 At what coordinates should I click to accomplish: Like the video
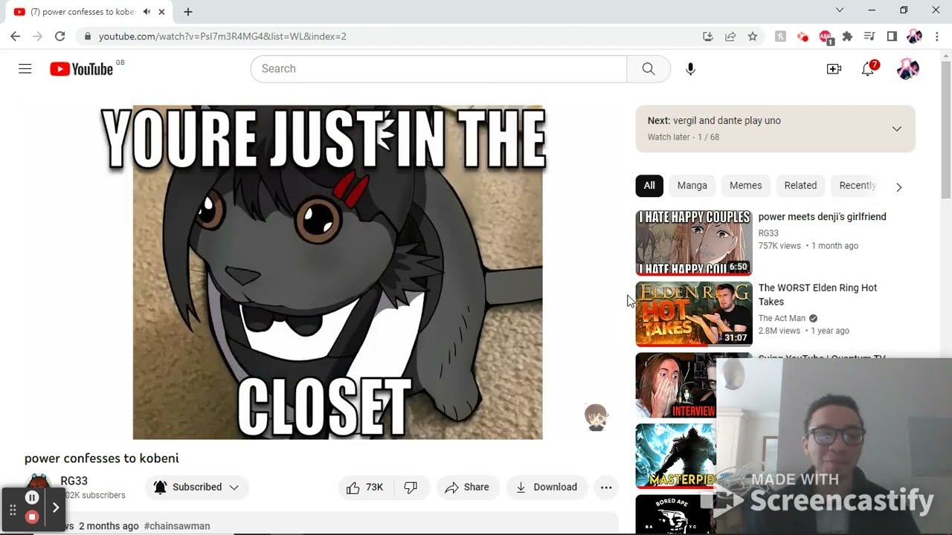(364, 487)
